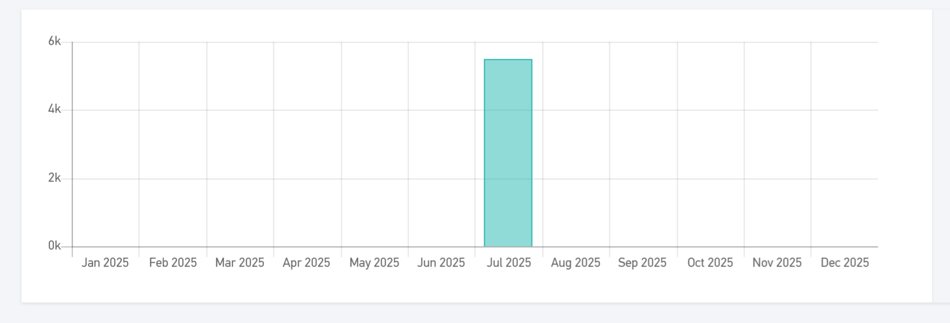Pick the Mar 2025 axis label

[240, 263]
